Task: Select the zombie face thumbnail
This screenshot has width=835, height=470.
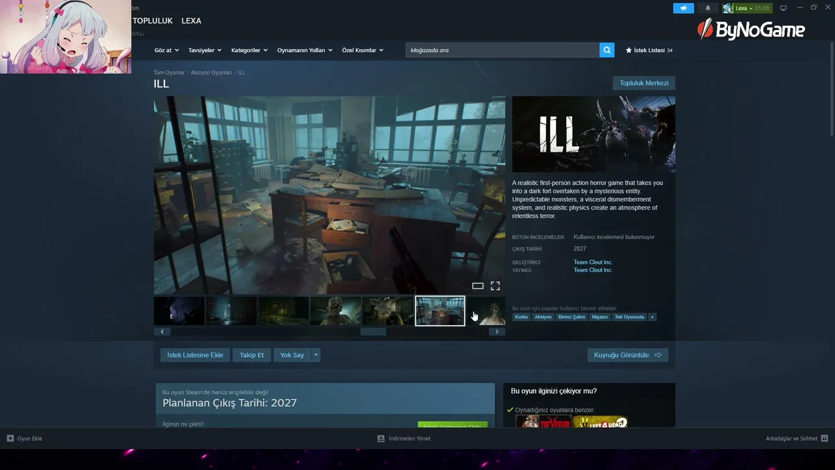Action: click(336, 311)
